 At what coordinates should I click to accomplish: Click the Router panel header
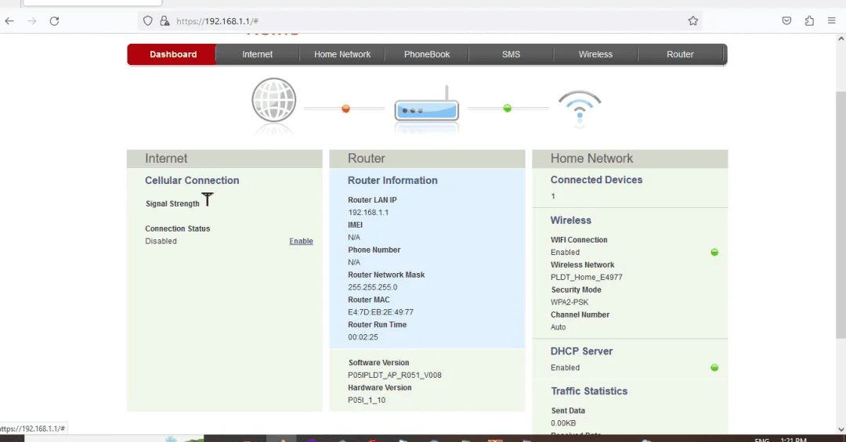[427, 159]
